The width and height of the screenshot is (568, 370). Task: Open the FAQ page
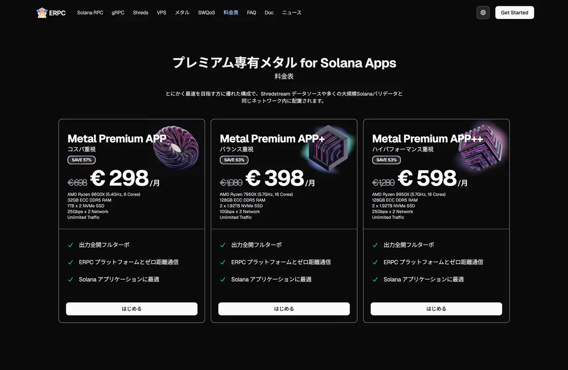click(x=251, y=12)
